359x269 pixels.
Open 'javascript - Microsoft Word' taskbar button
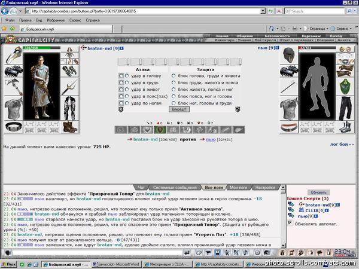pyautogui.click(x=117, y=264)
